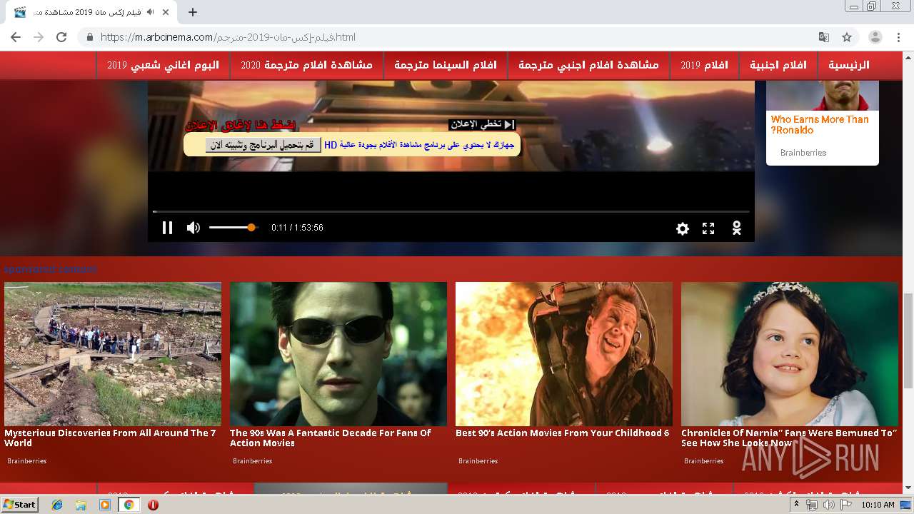Open Mysterious Discoveries headline link
This screenshot has width=914, height=514.
pos(110,438)
